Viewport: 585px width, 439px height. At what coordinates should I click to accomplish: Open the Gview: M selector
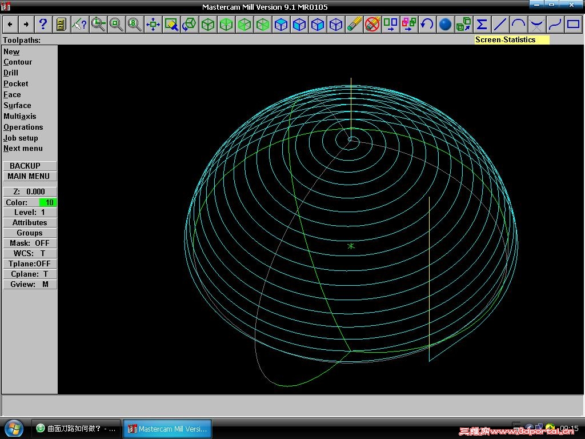click(30, 284)
